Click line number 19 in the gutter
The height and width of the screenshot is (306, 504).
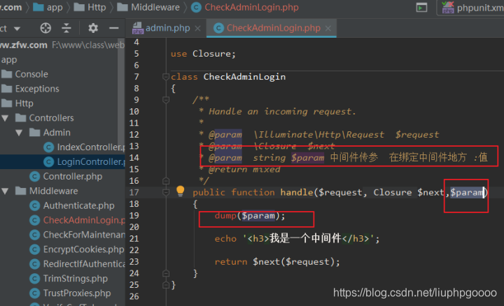click(134, 216)
